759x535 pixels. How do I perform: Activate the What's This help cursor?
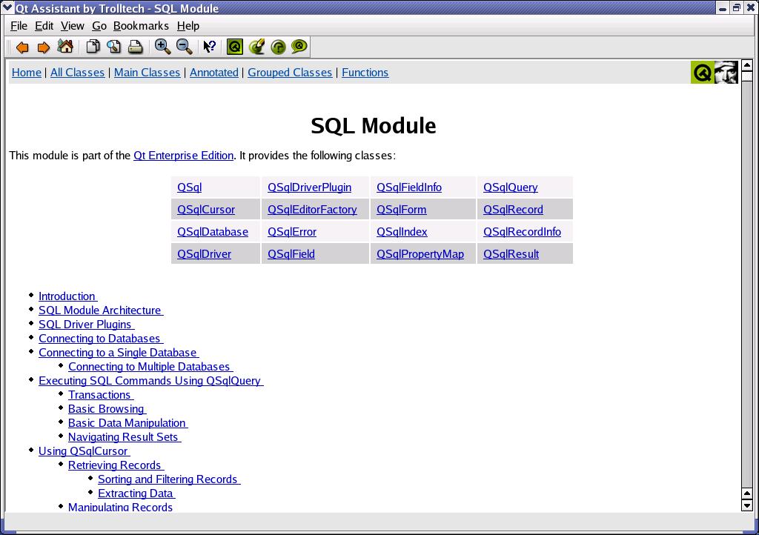[x=209, y=47]
